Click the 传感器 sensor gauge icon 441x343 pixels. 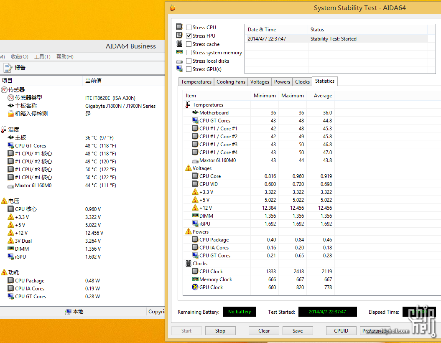click(x=4, y=90)
